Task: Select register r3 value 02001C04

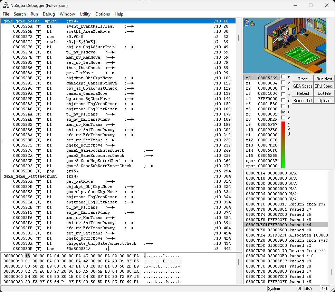Action: (268, 93)
